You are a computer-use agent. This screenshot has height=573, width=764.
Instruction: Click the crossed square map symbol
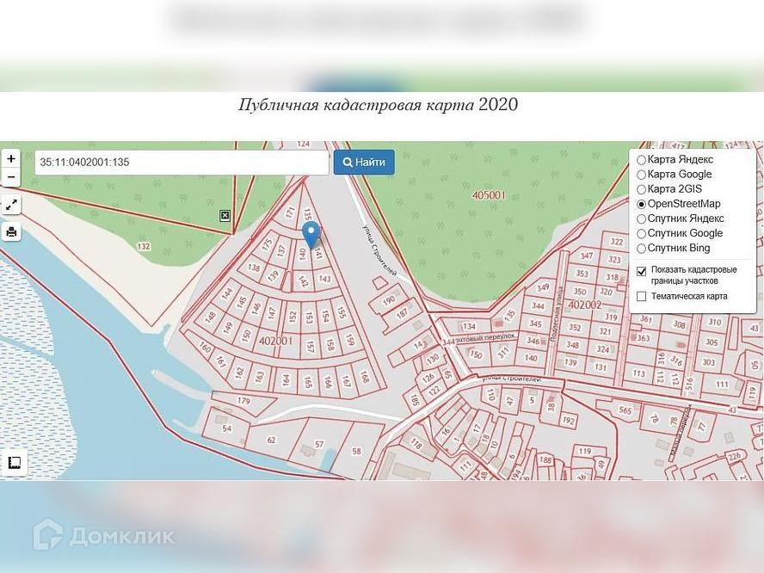(225, 216)
